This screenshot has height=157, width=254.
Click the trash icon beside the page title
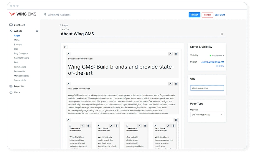pyautogui.click(x=222, y=34)
